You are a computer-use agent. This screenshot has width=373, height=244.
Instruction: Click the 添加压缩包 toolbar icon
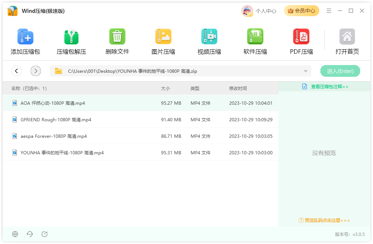click(25, 37)
